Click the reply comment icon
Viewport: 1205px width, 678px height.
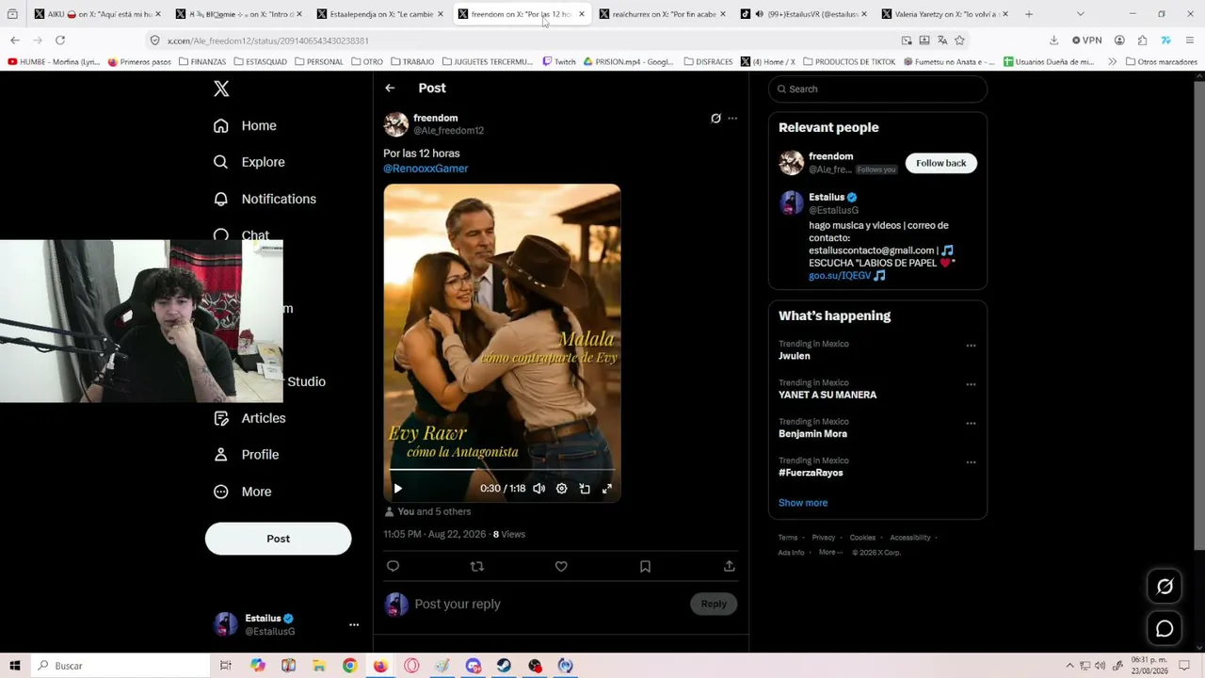[394, 566]
